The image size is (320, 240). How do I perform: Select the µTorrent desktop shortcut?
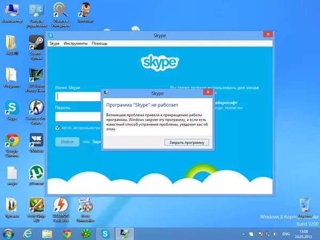point(36,175)
